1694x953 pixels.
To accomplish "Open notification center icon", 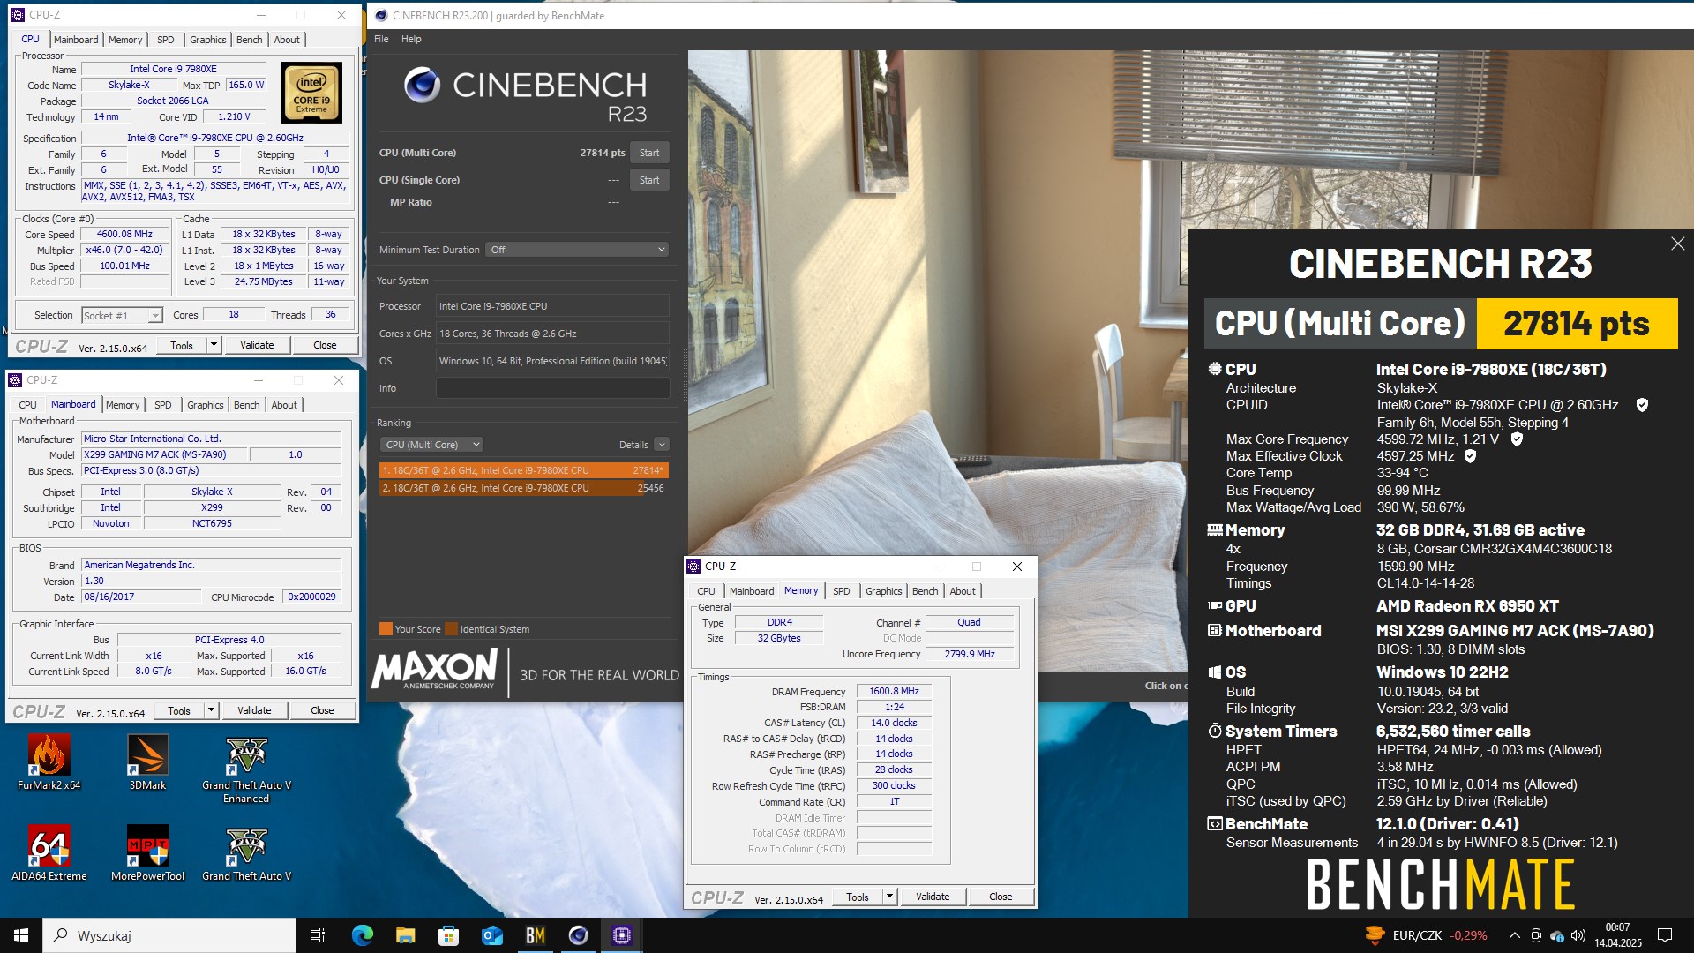I will pos(1665,935).
